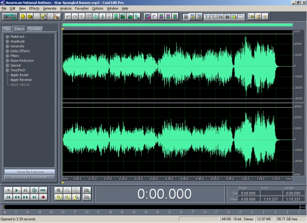Switch to the Favorites tab

point(34,29)
